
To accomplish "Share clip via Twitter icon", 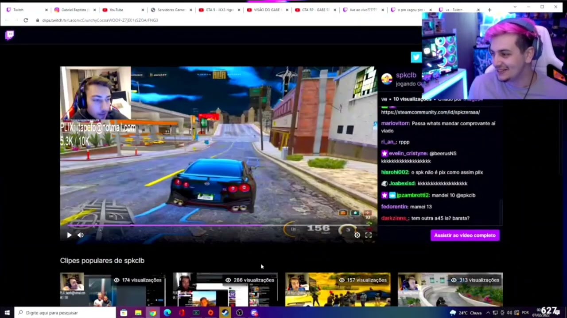I will (416, 57).
